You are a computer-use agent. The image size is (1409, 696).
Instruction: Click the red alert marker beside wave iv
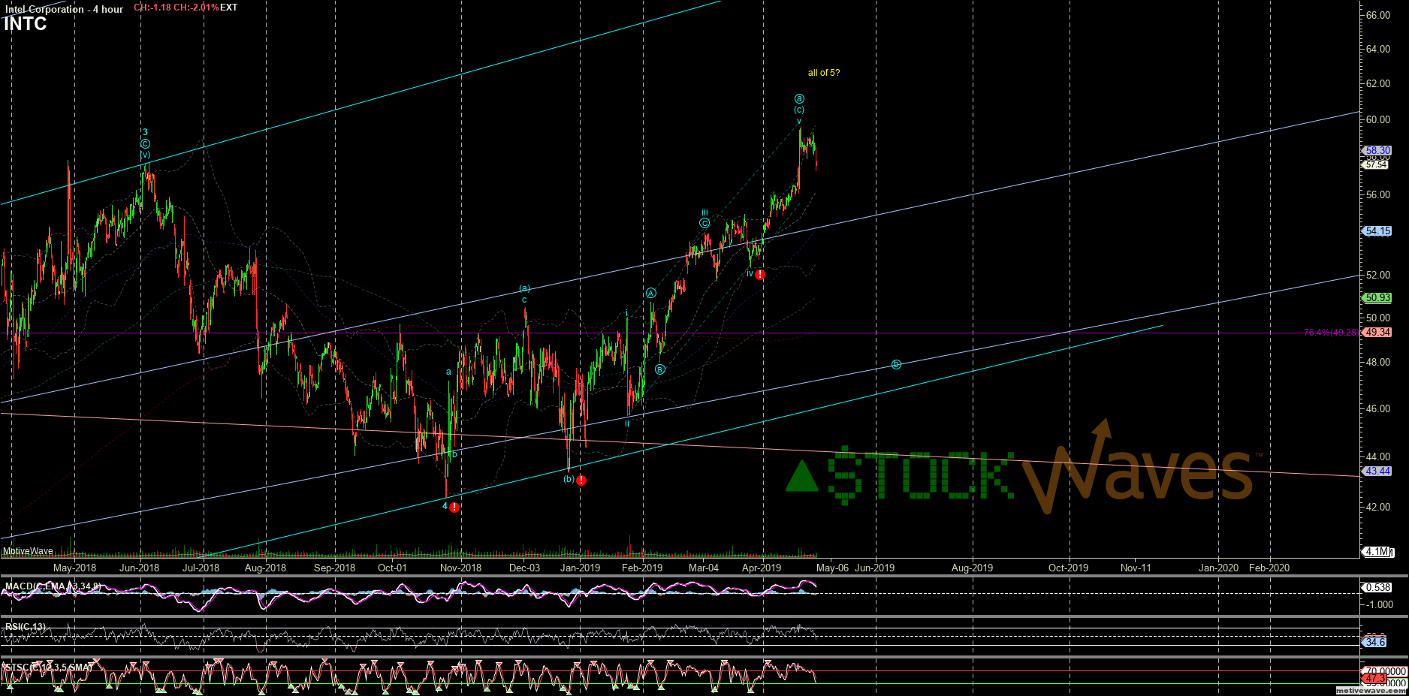pos(760,276)
